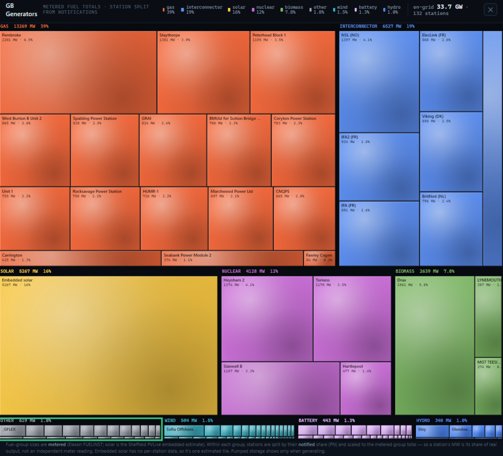This screenshot has height=456, width=503.
Task: Select Coryton Power Station tile
Action: 304,150
